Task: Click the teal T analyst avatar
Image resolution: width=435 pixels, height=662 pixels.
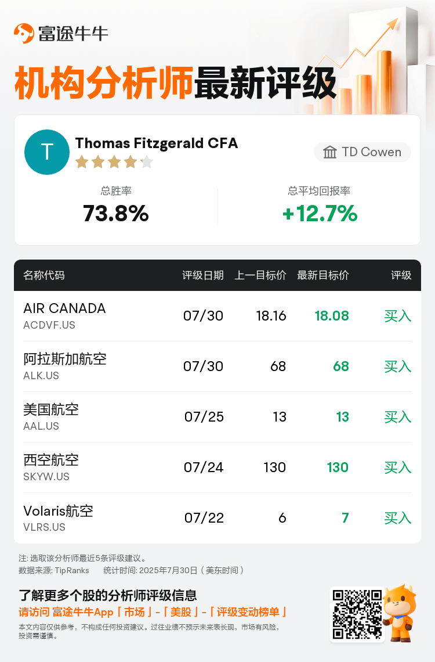Action: (x=47, y=152)
